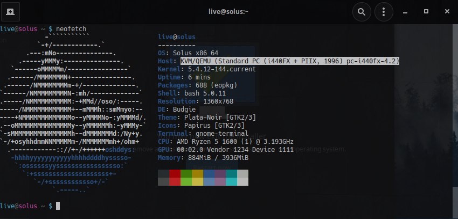Click the bright green color block
The image size is (458, 219).
tap(186, 181)
